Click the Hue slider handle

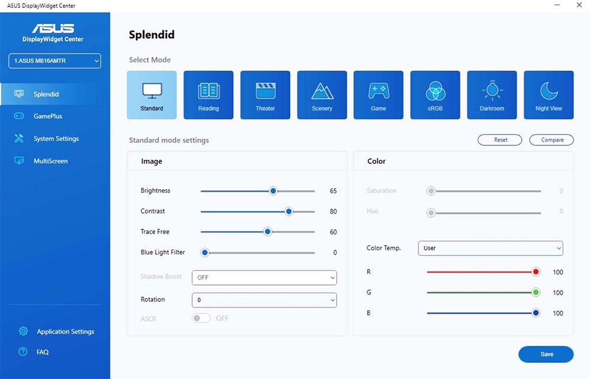pyautogui.click(x=431, y=213)
